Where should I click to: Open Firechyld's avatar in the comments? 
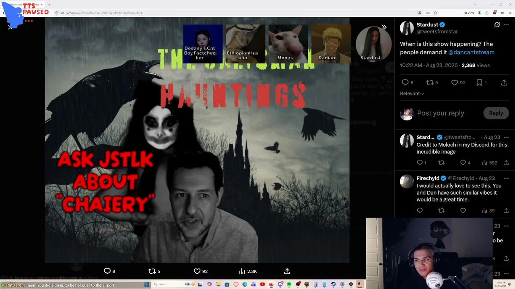coord(407,181)
